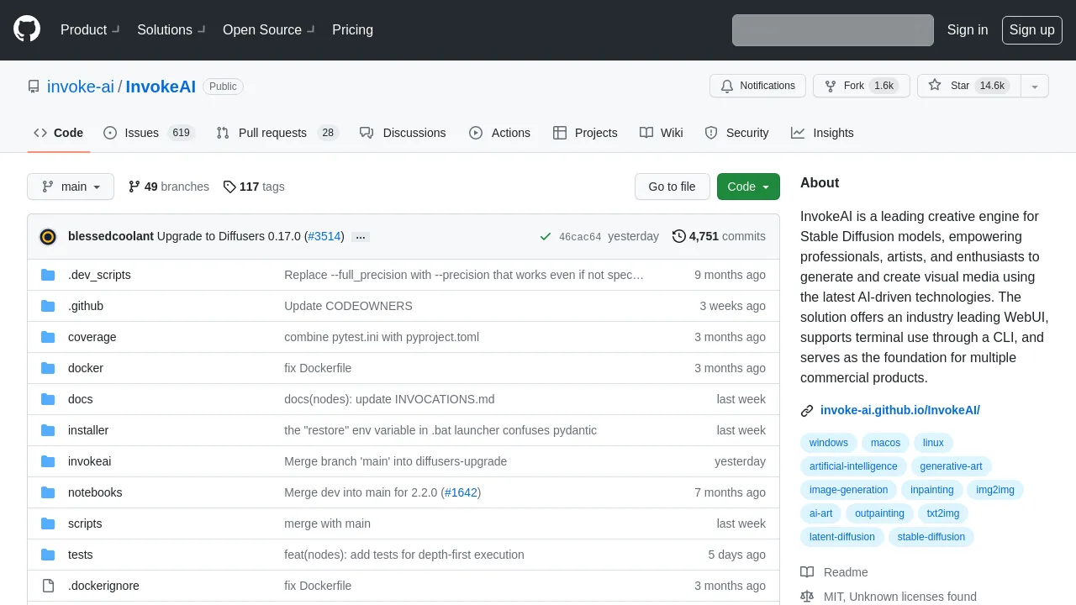Open the 'Update CODEOWNERS' commit message
Viewport: 1076px width, 605px height.
tap(348, 306)
